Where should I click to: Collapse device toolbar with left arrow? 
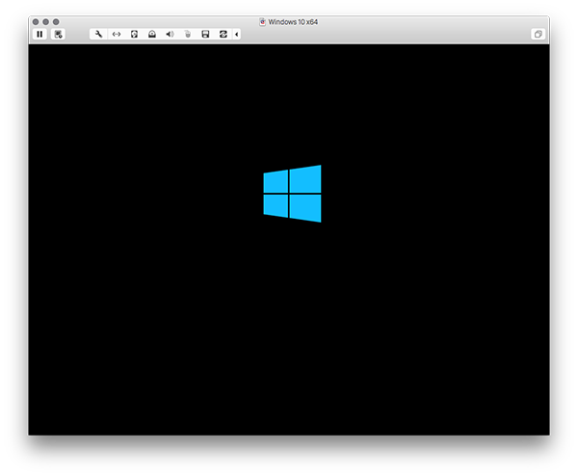point(237,35)
